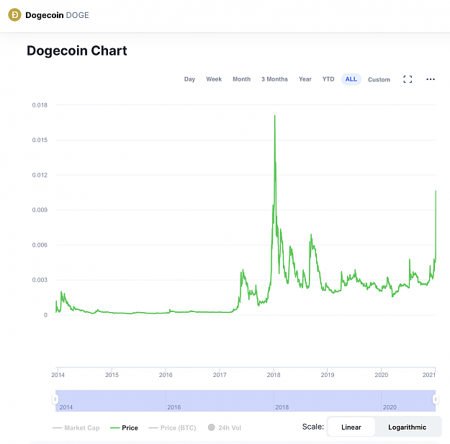Image resolution: width=450 pixels, height=444 pixels.
Task: Click the Dogecoin Chart heading
Action: (x=77, y=51)
